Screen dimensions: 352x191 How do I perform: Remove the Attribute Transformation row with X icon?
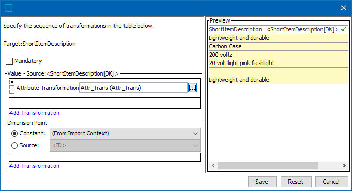[12, 82]
